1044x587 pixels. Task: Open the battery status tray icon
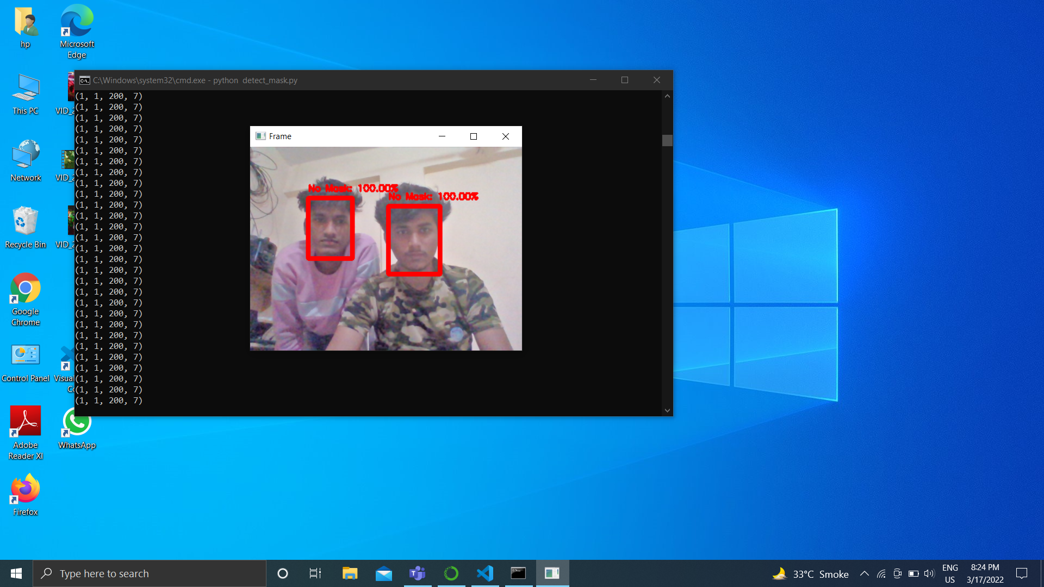[x=913, y=573]
